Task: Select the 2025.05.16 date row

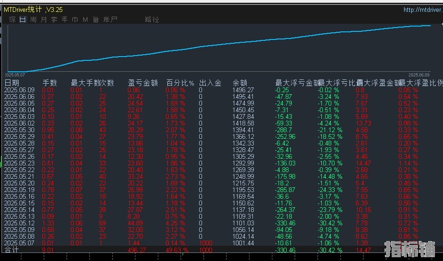Action: tap(19, 196)
